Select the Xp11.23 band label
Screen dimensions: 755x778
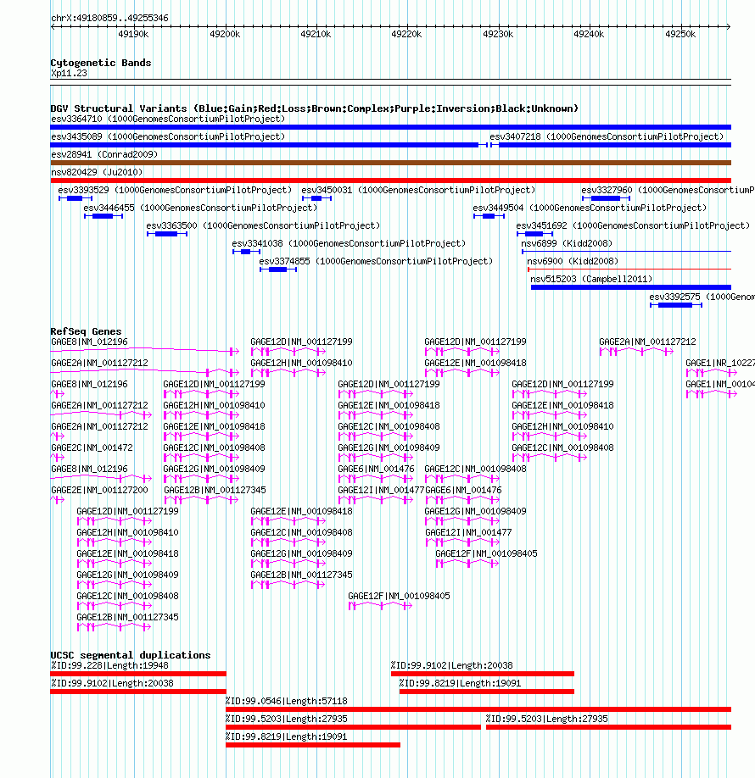coord(69,73)
